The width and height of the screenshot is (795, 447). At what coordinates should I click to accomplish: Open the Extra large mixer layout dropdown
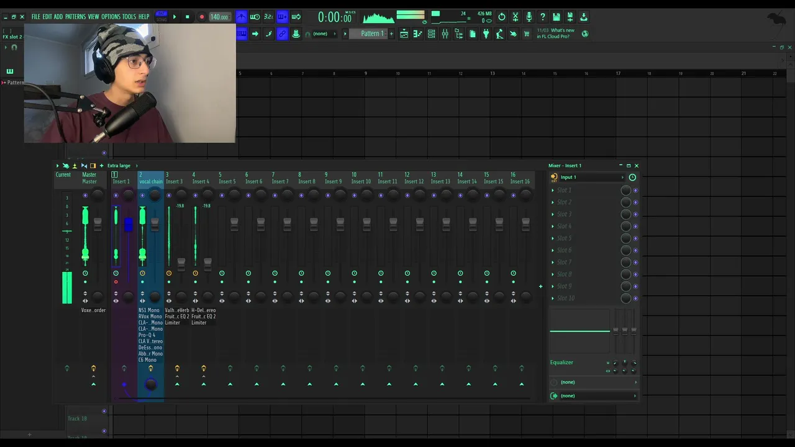122,166
